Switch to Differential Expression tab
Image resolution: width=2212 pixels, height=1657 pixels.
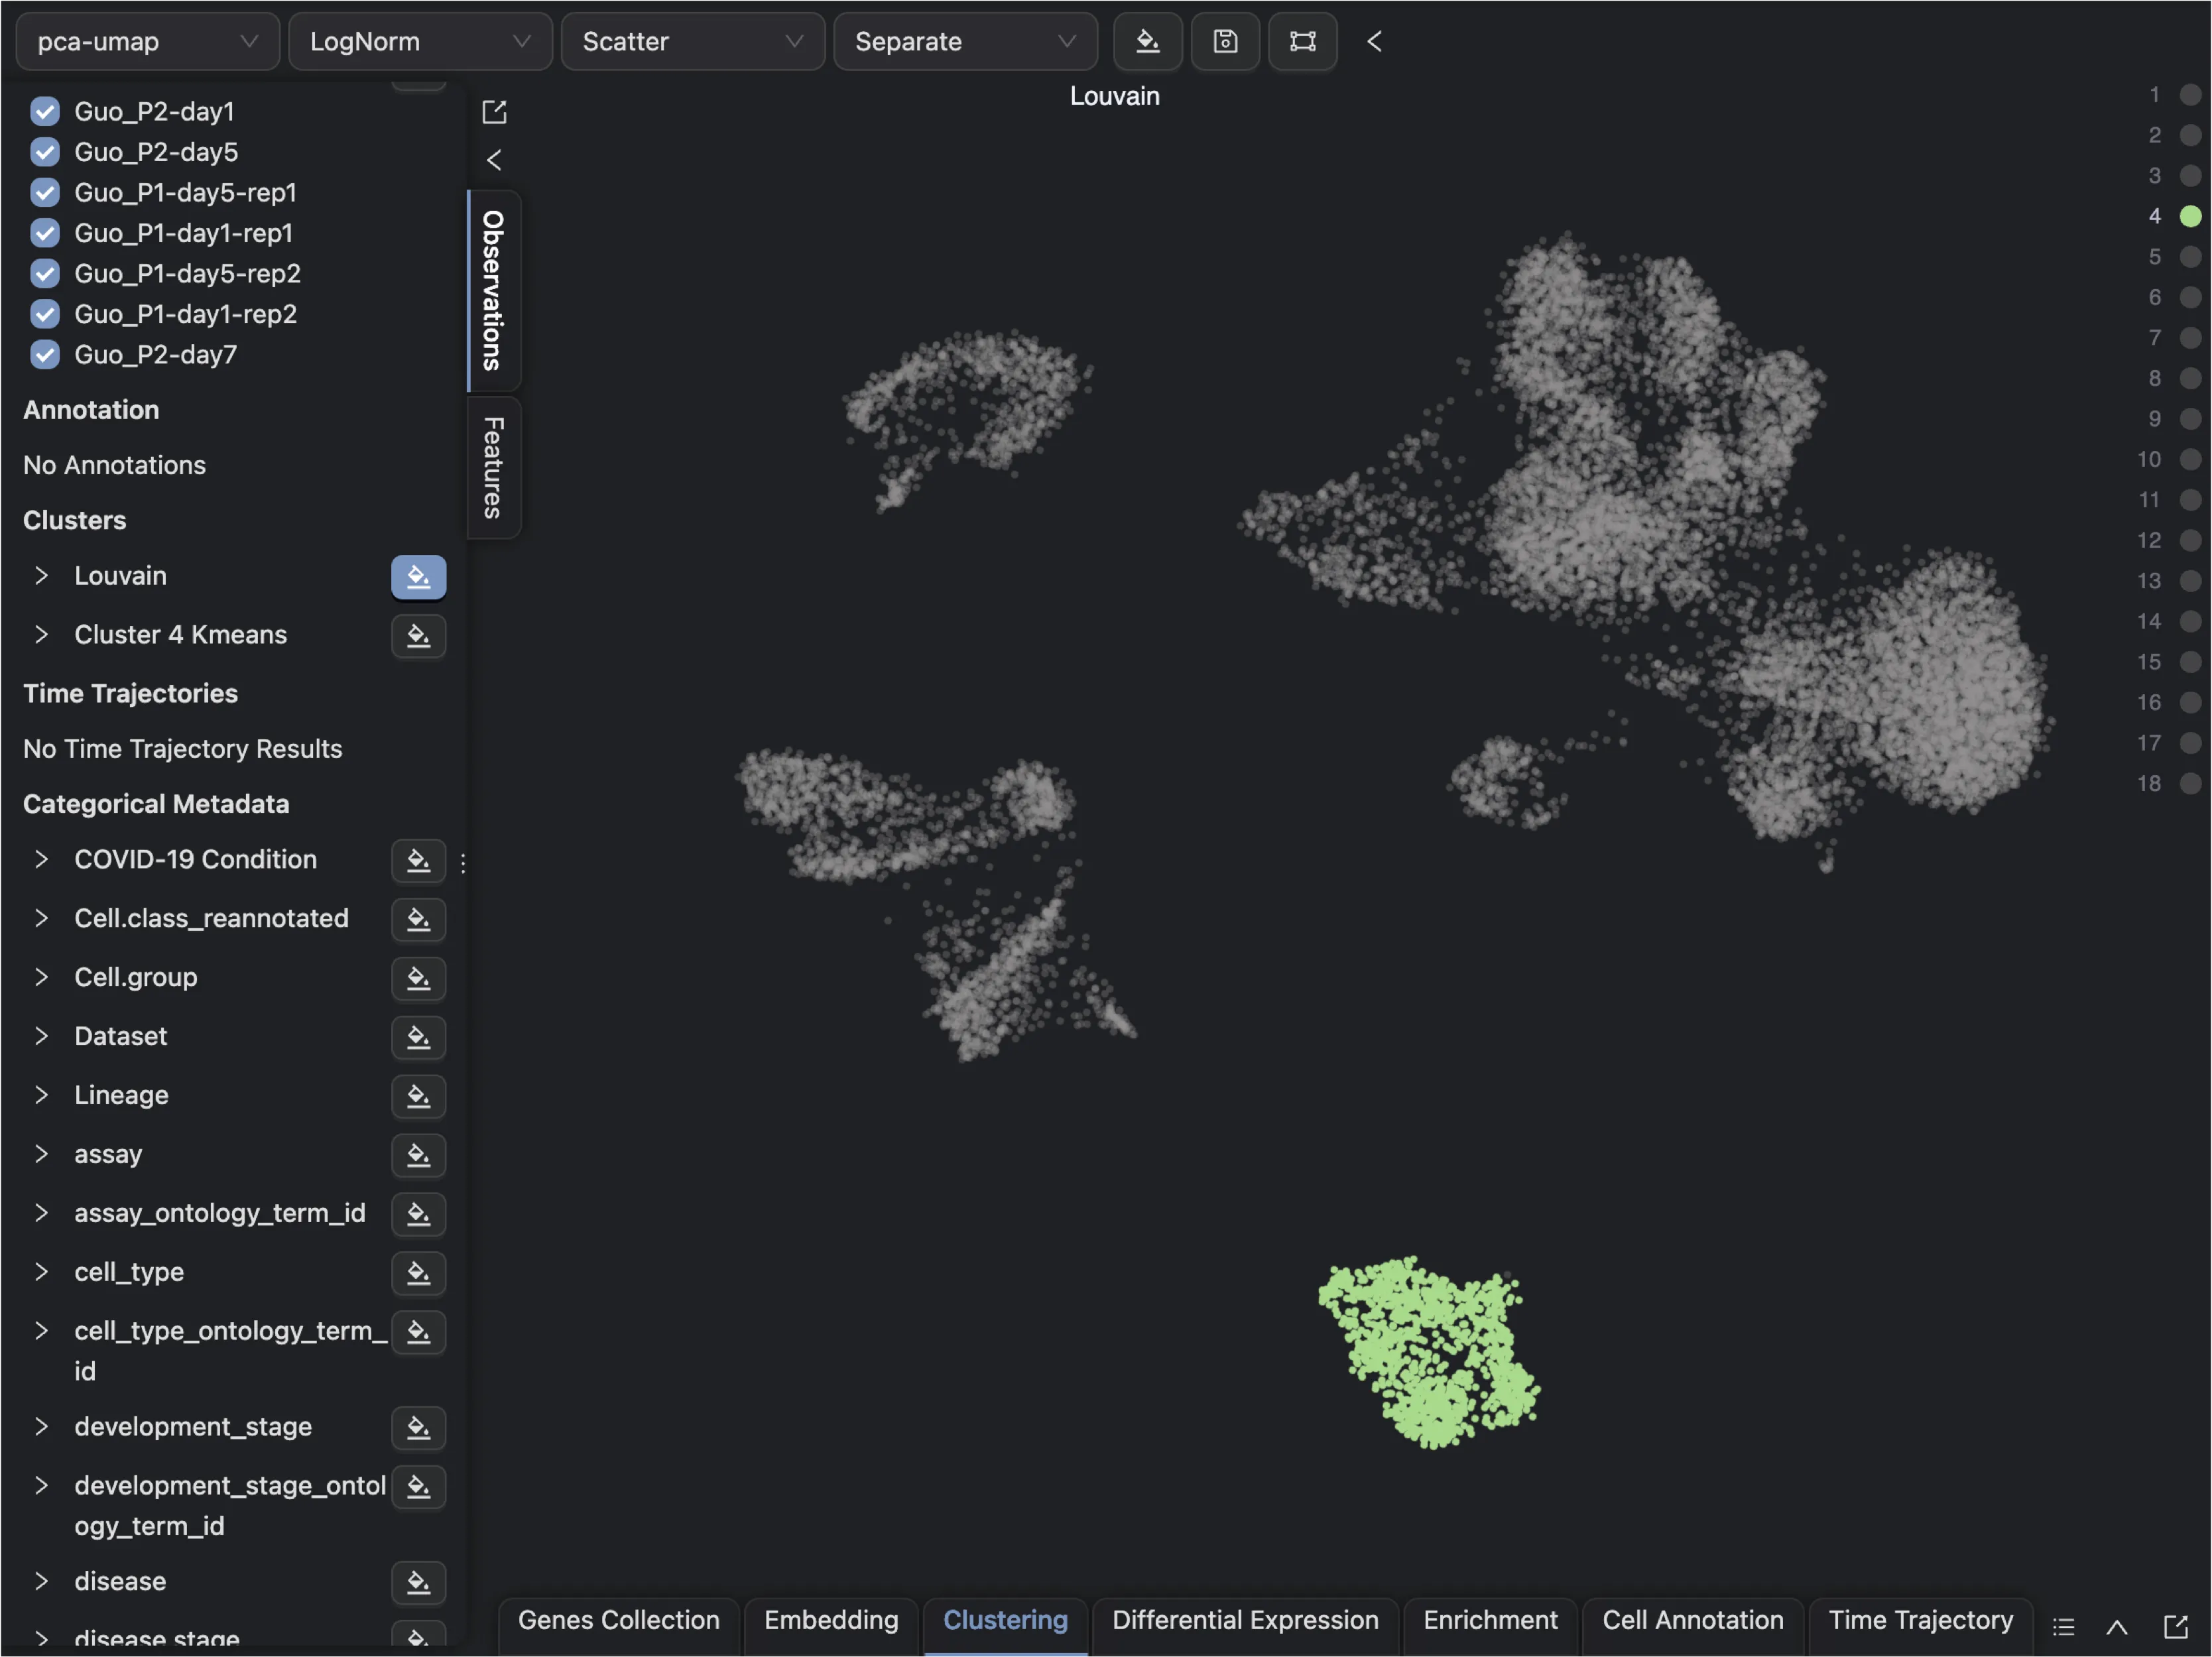click(x=1245, y=1620)
